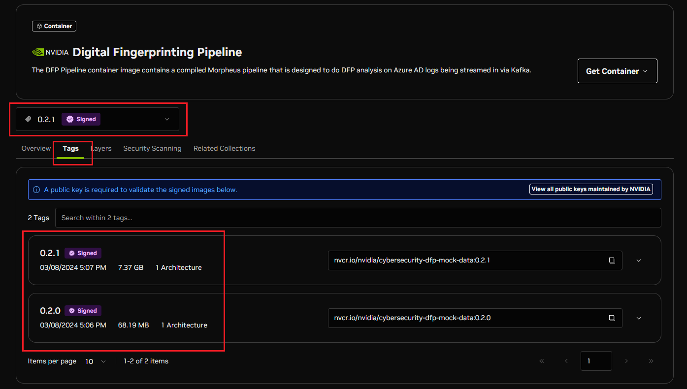Click View all public keys maintained by NVIDIA

point(591,189)
